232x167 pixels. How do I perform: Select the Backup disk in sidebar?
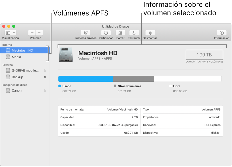17,77
